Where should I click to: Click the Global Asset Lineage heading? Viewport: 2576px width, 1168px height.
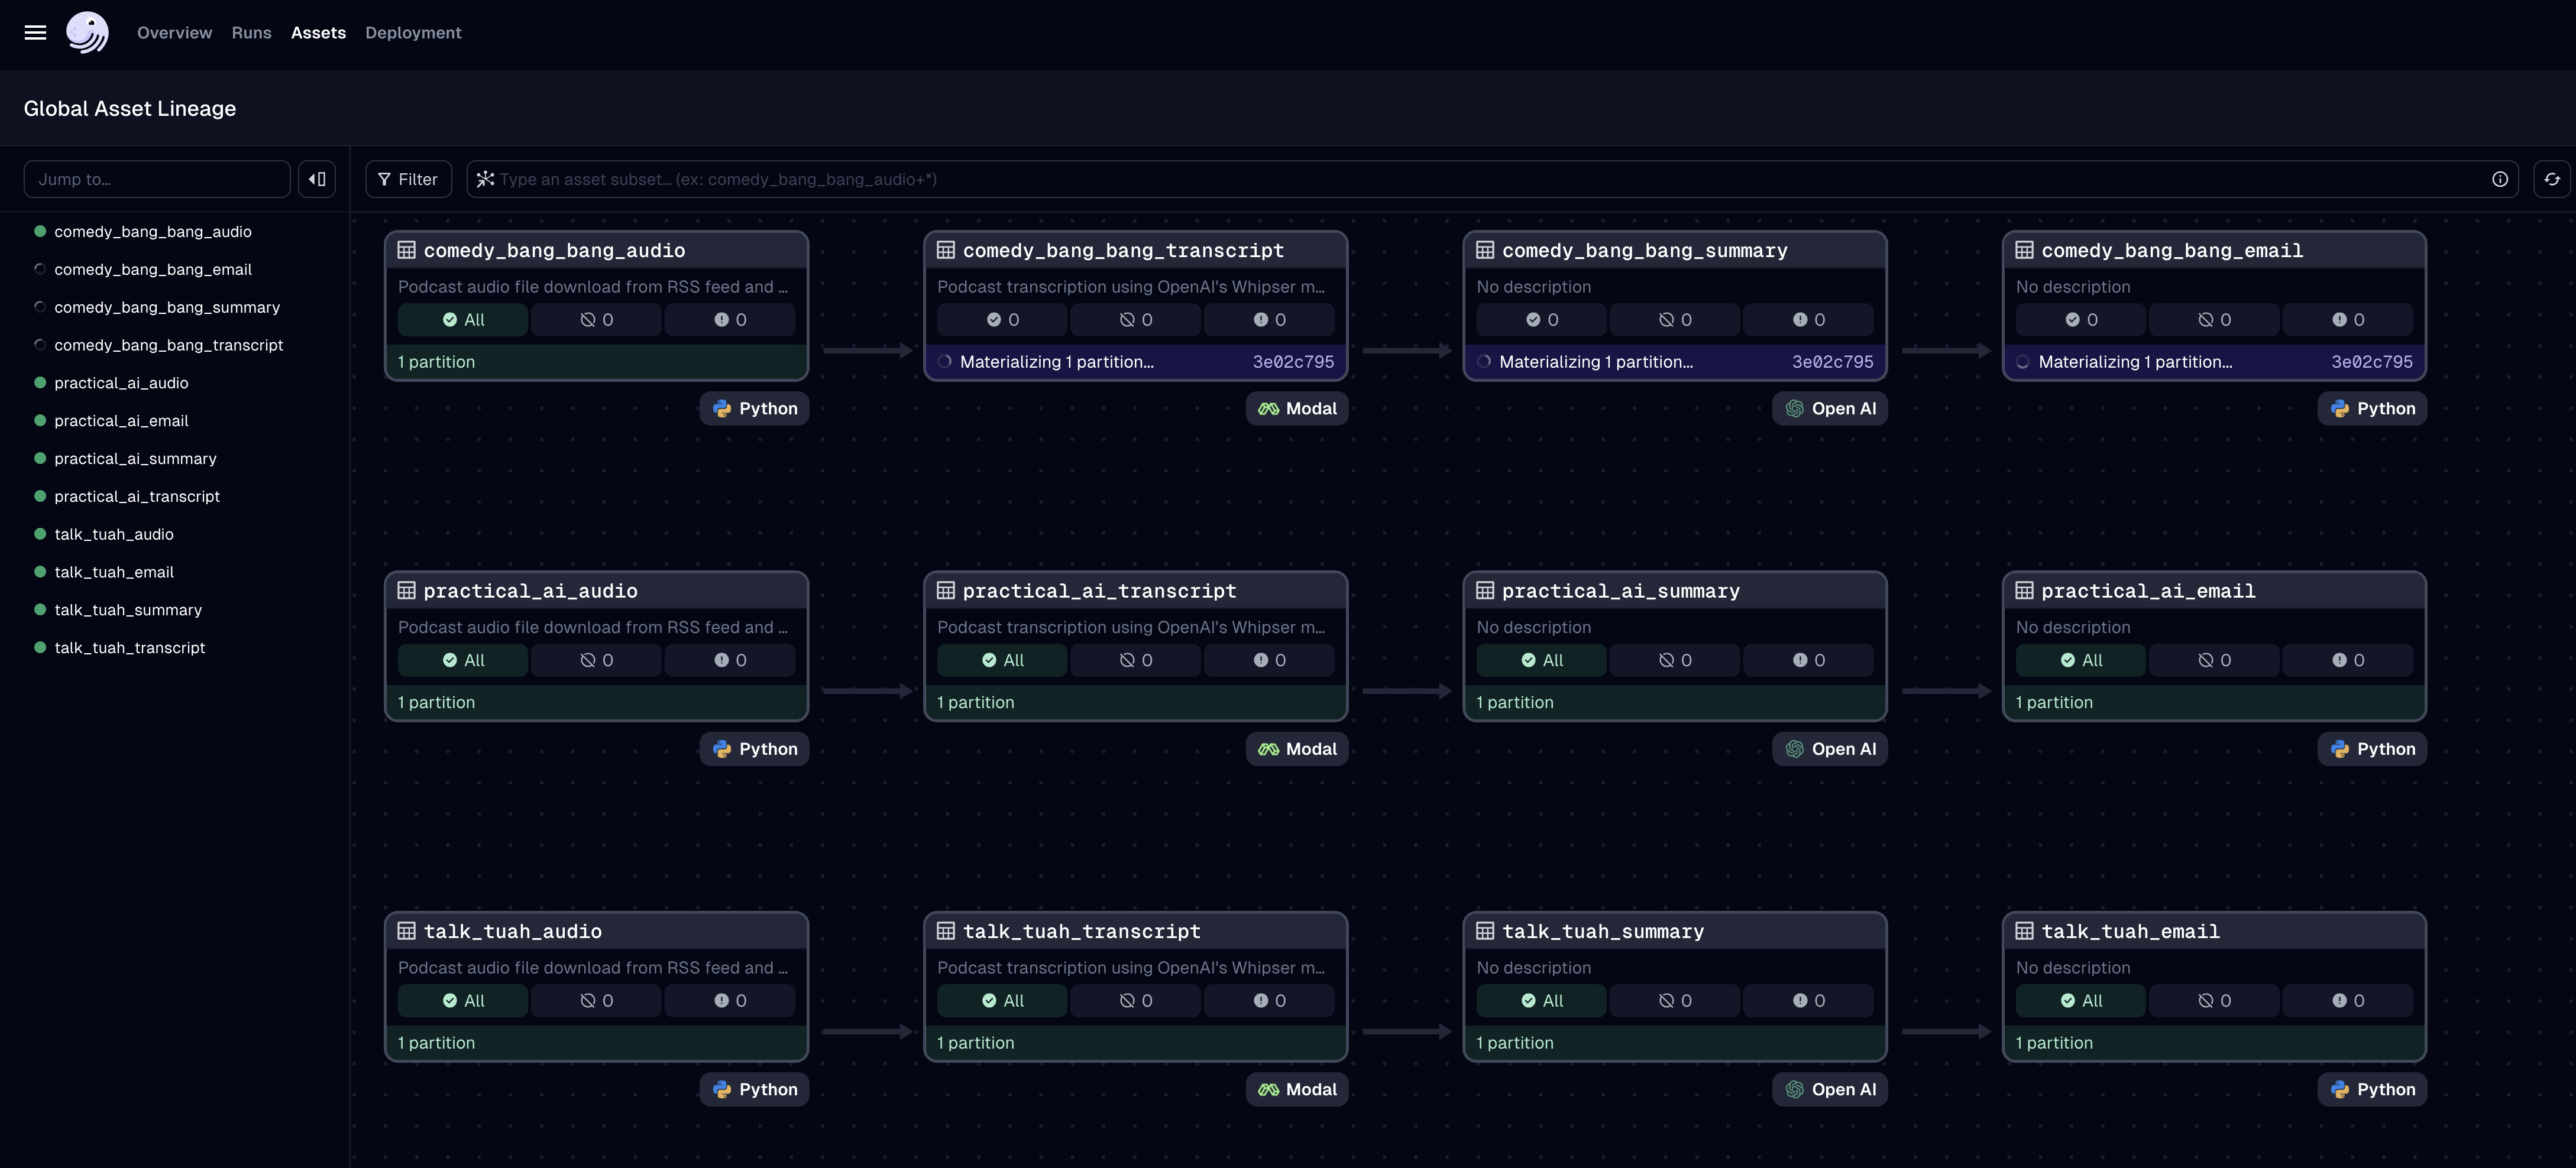tap(130, 109)
